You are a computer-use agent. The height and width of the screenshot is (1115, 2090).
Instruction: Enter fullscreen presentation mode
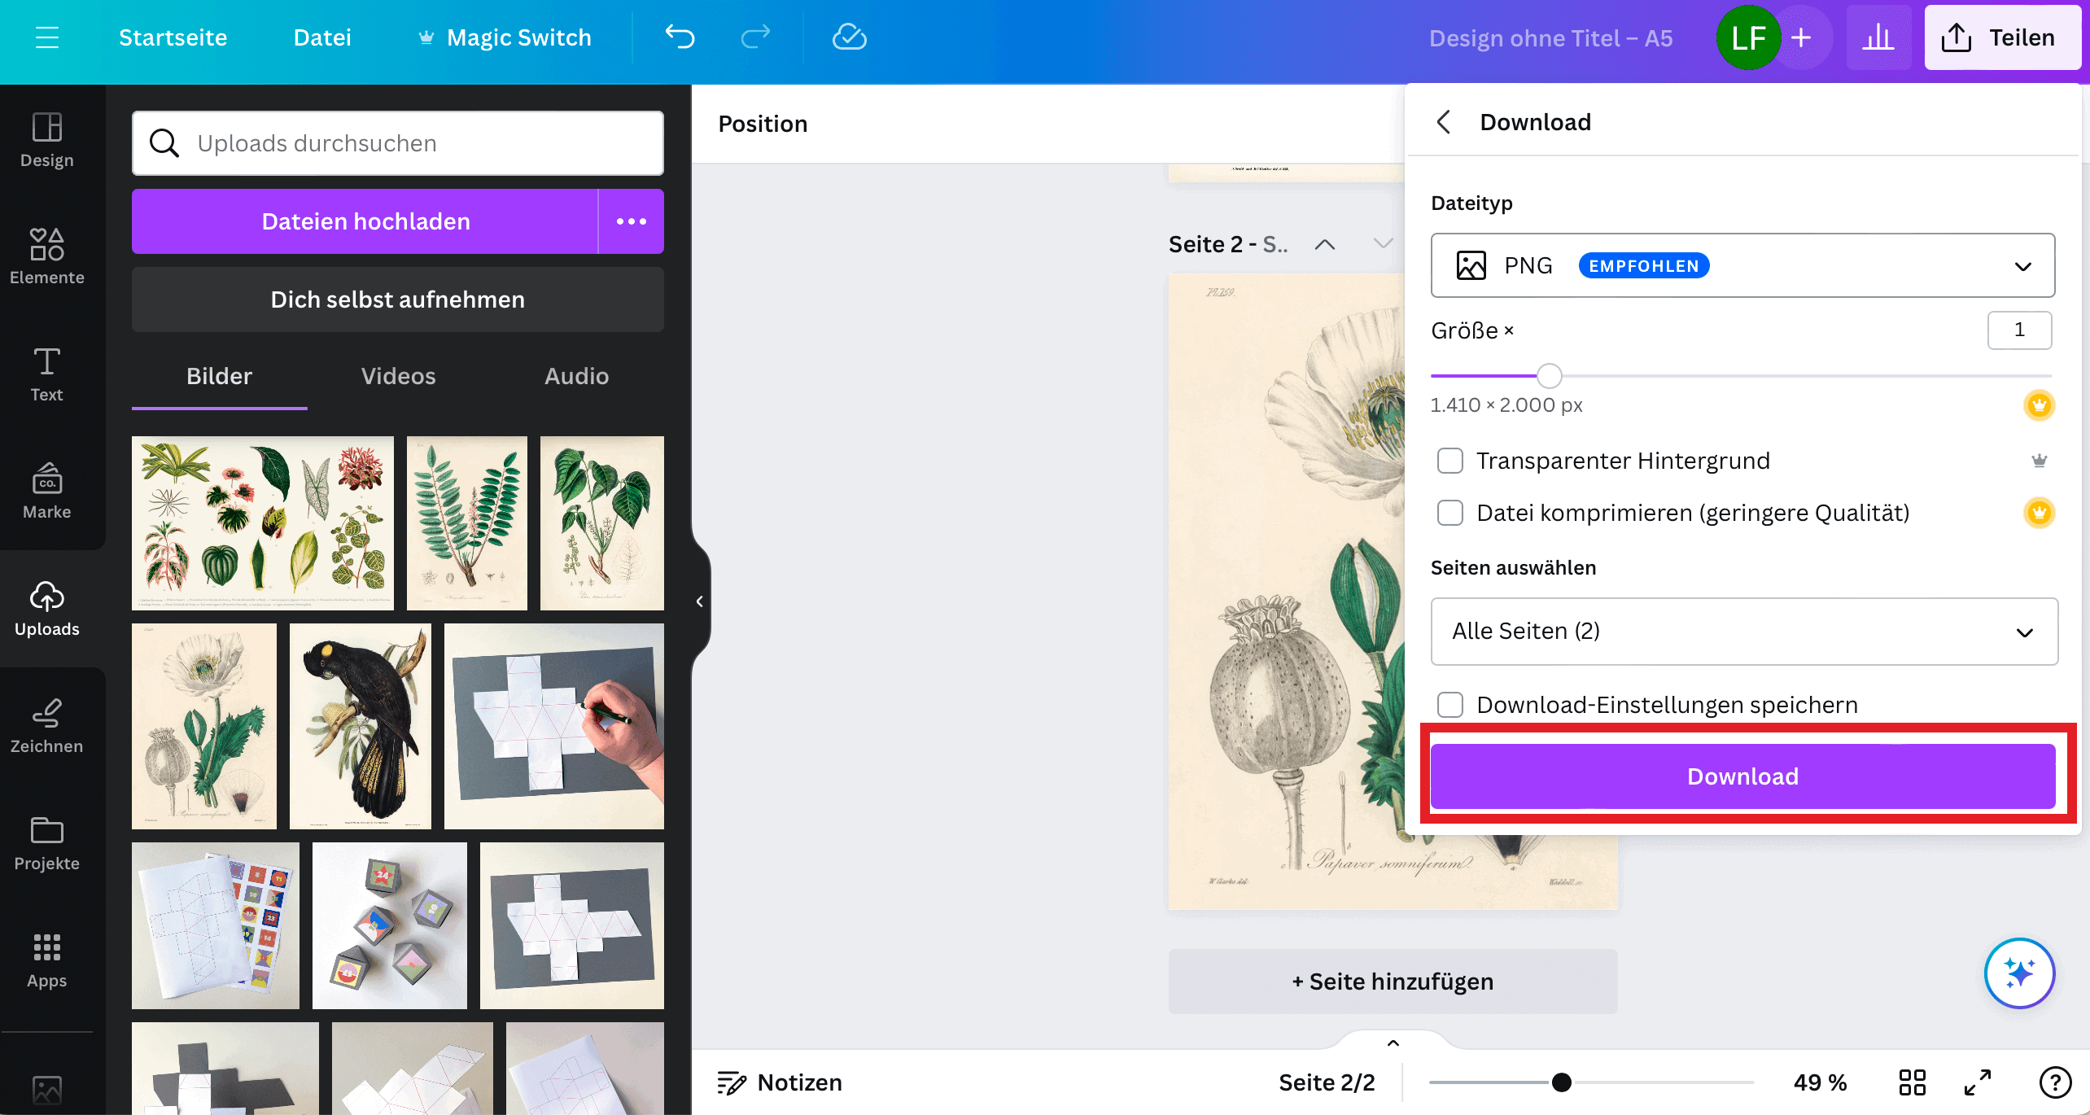[1978, 1082]
